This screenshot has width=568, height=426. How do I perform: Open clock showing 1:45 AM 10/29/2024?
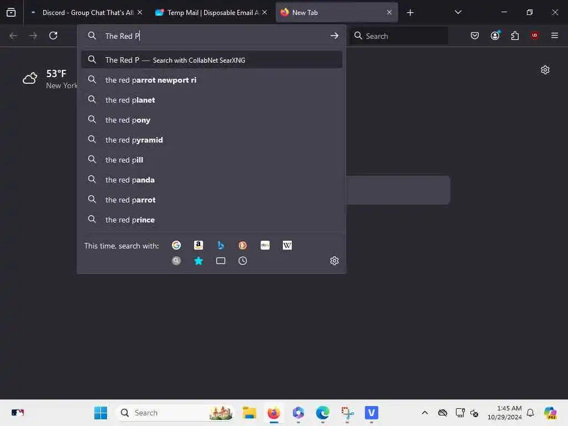pyautogui.click(x=505, y=413)
